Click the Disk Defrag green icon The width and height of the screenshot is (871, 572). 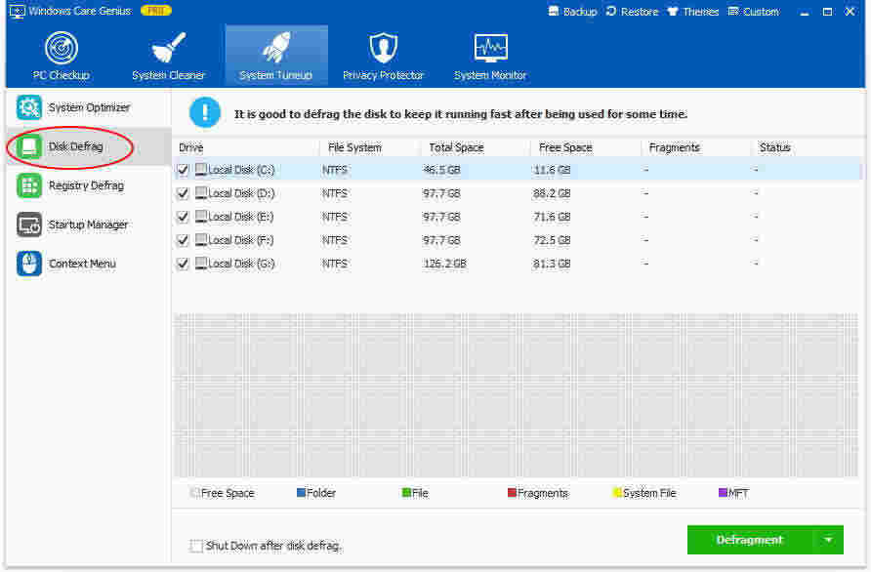[29, 146]
